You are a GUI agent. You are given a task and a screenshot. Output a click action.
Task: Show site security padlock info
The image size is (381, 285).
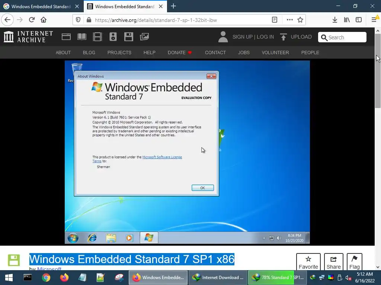89,20
